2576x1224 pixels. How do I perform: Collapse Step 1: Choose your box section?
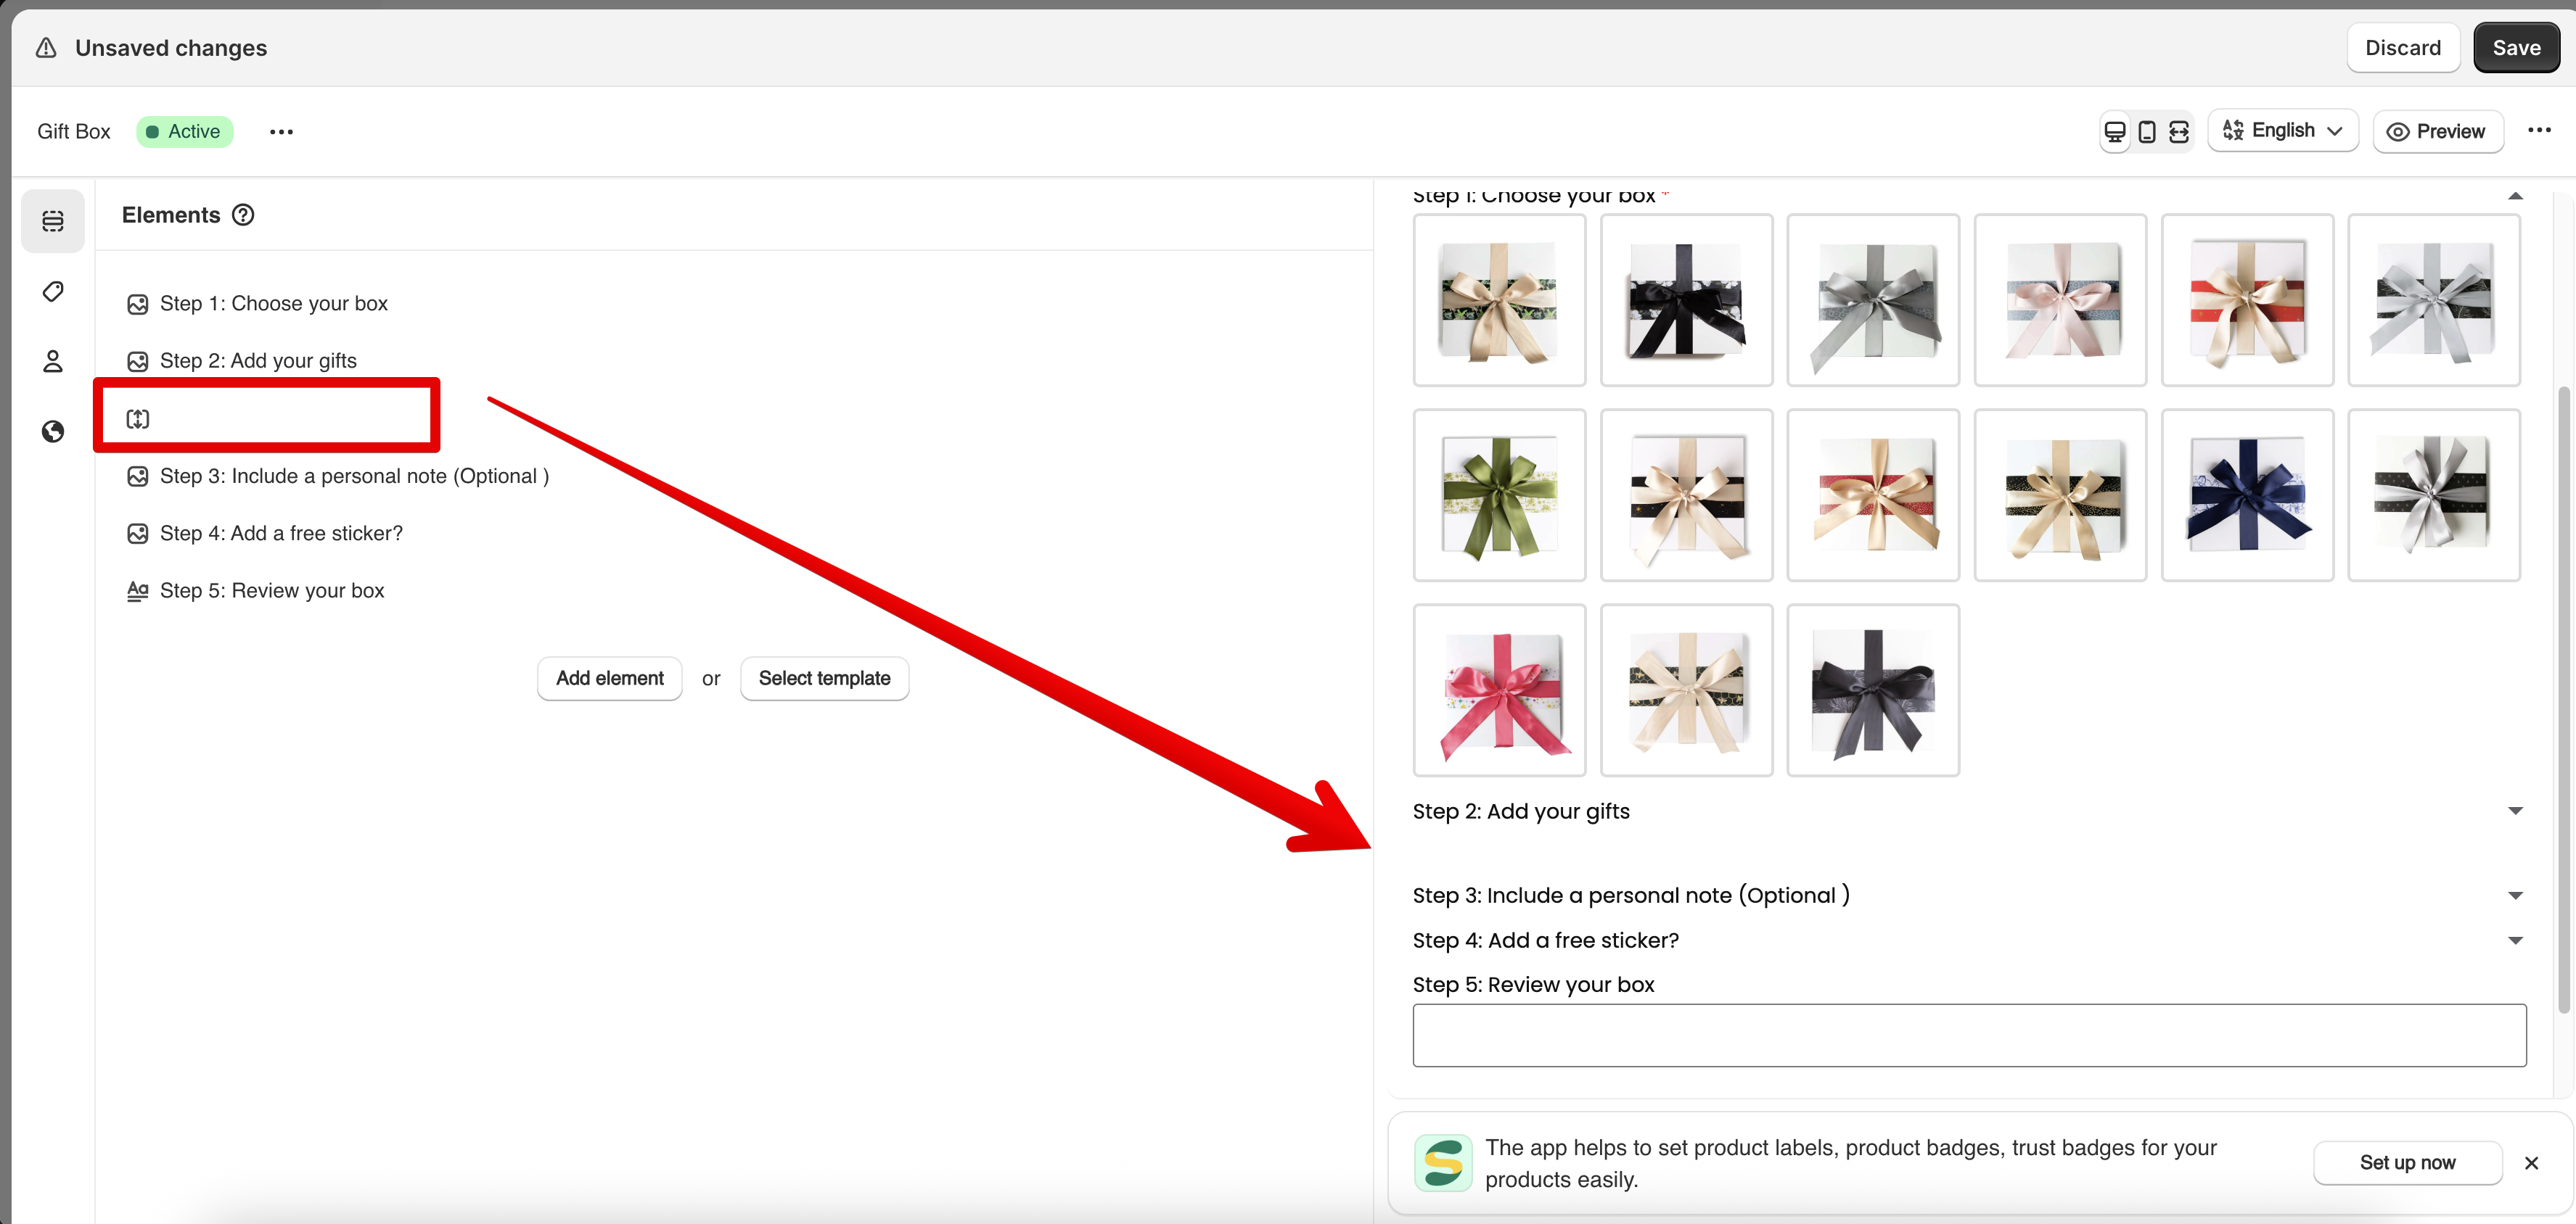tap(2514, 197)
